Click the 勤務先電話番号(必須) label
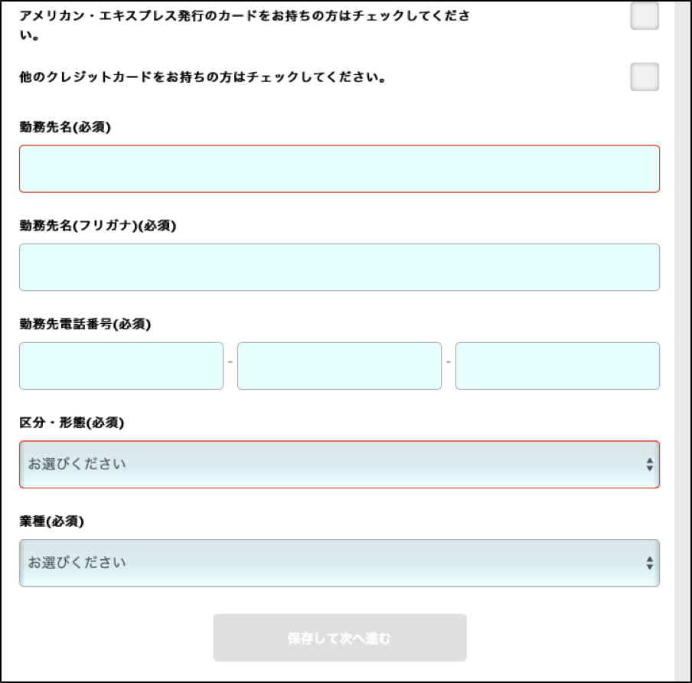 click(85, 324)
